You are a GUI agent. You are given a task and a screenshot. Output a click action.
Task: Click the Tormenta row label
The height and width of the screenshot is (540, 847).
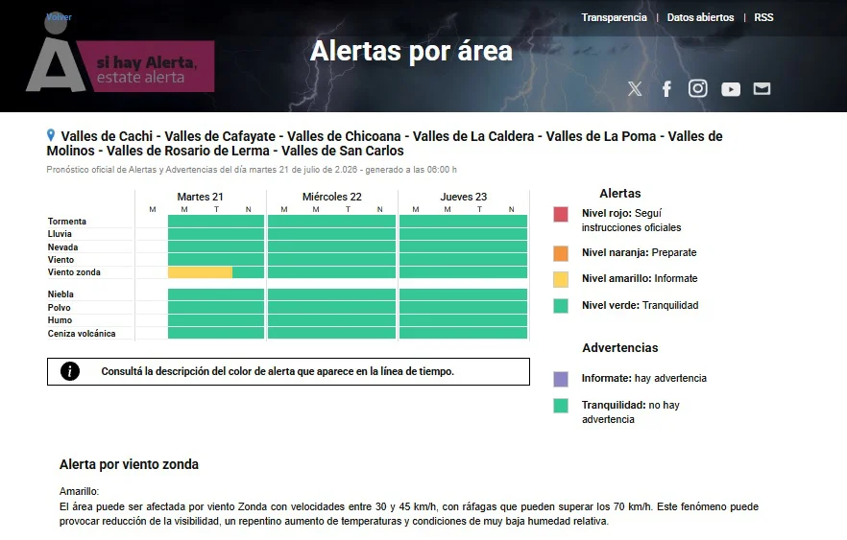click(x=67, y=222)
